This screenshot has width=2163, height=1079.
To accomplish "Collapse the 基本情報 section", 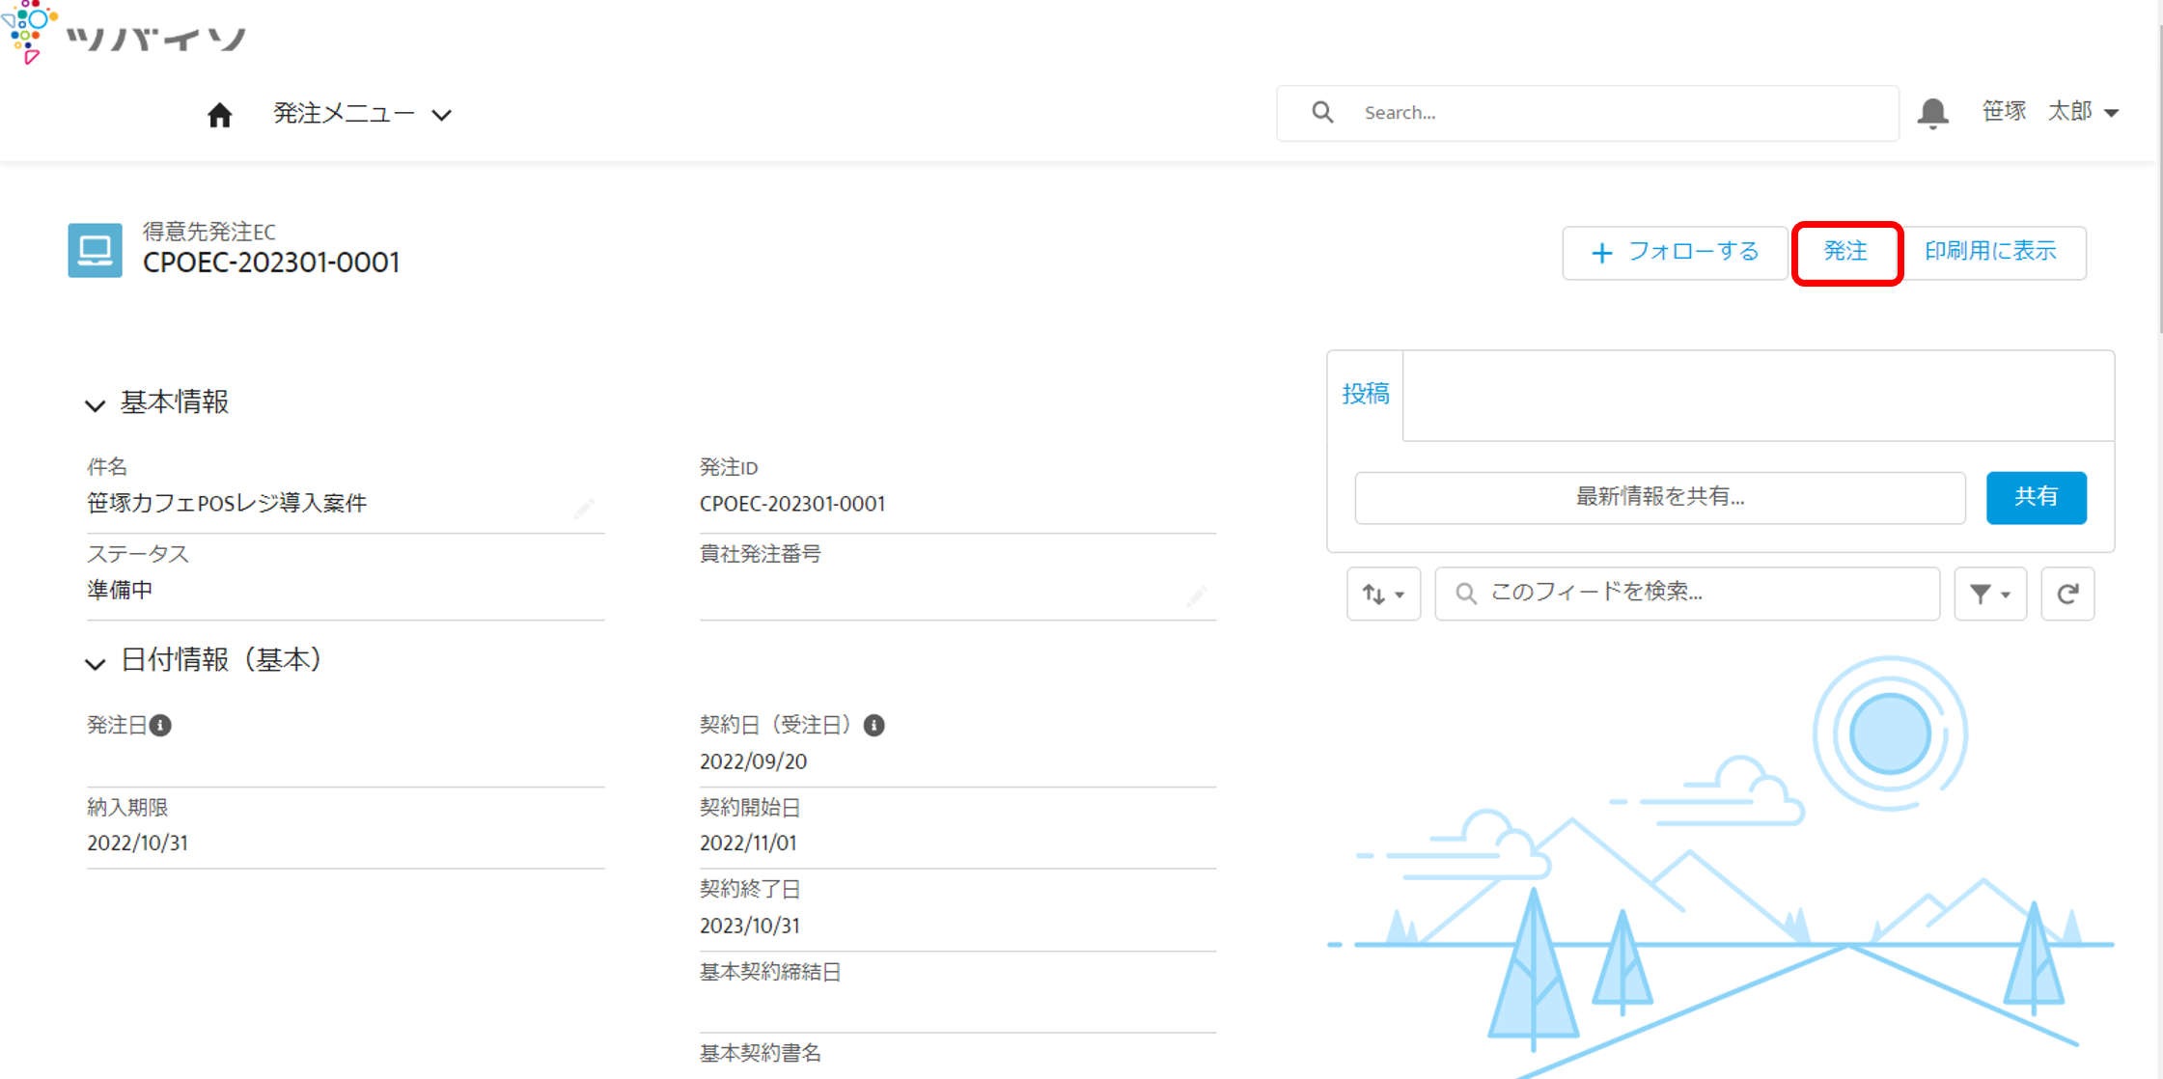I will [95, 404].
